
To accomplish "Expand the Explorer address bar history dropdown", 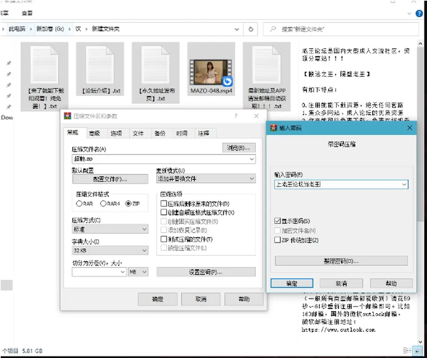I will coord(237,29).
